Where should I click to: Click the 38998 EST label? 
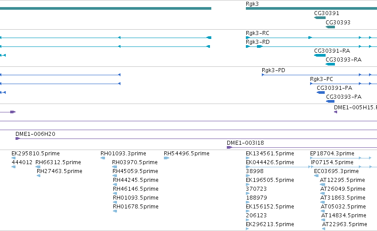255,171
